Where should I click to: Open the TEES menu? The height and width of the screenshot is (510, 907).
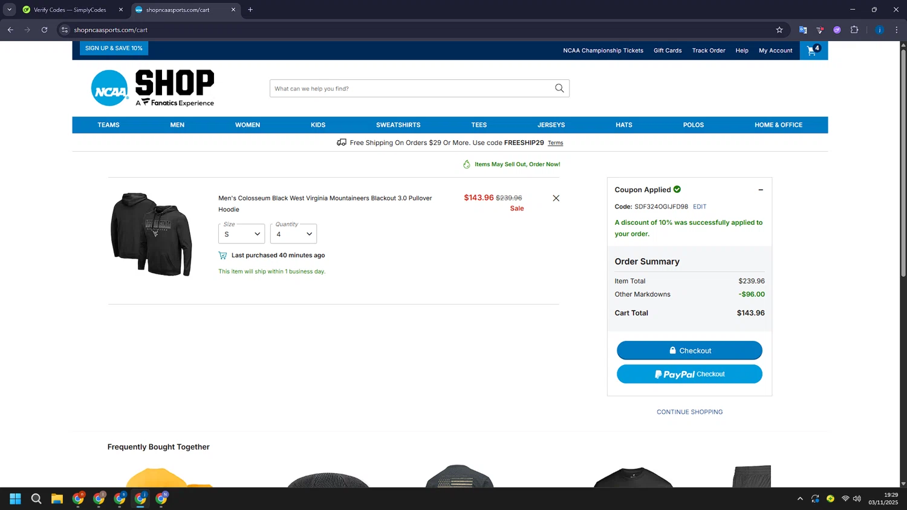479,125
